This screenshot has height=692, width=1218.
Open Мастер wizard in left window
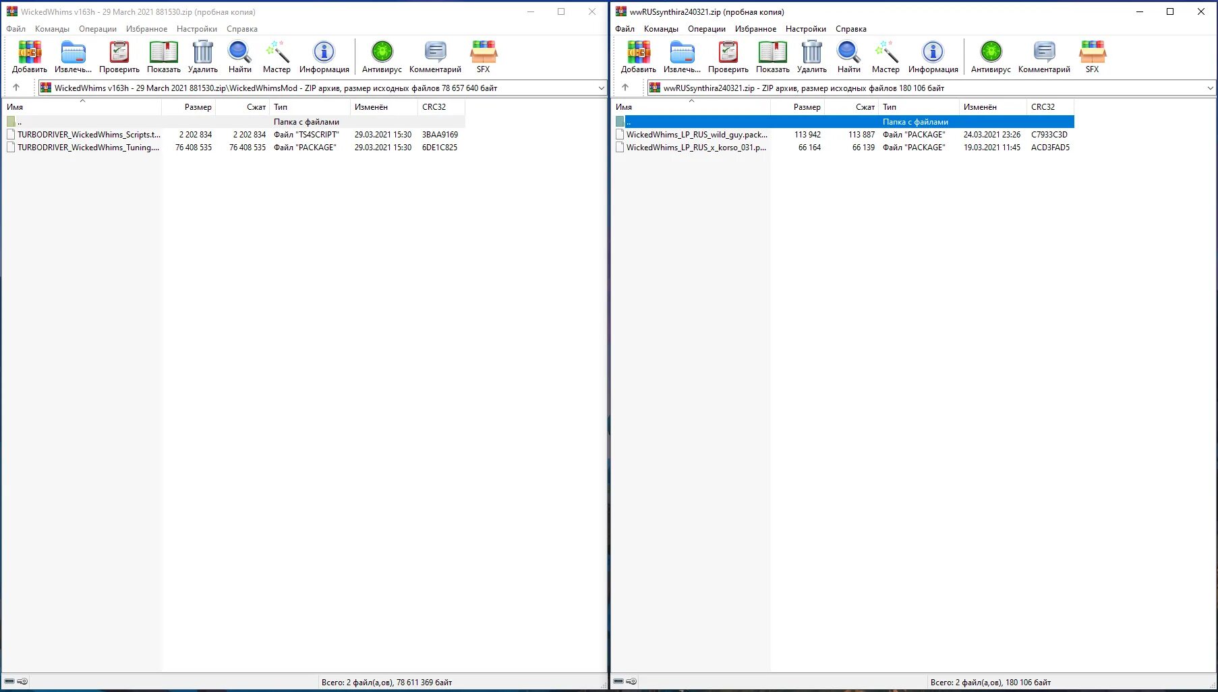click(277, 57)
